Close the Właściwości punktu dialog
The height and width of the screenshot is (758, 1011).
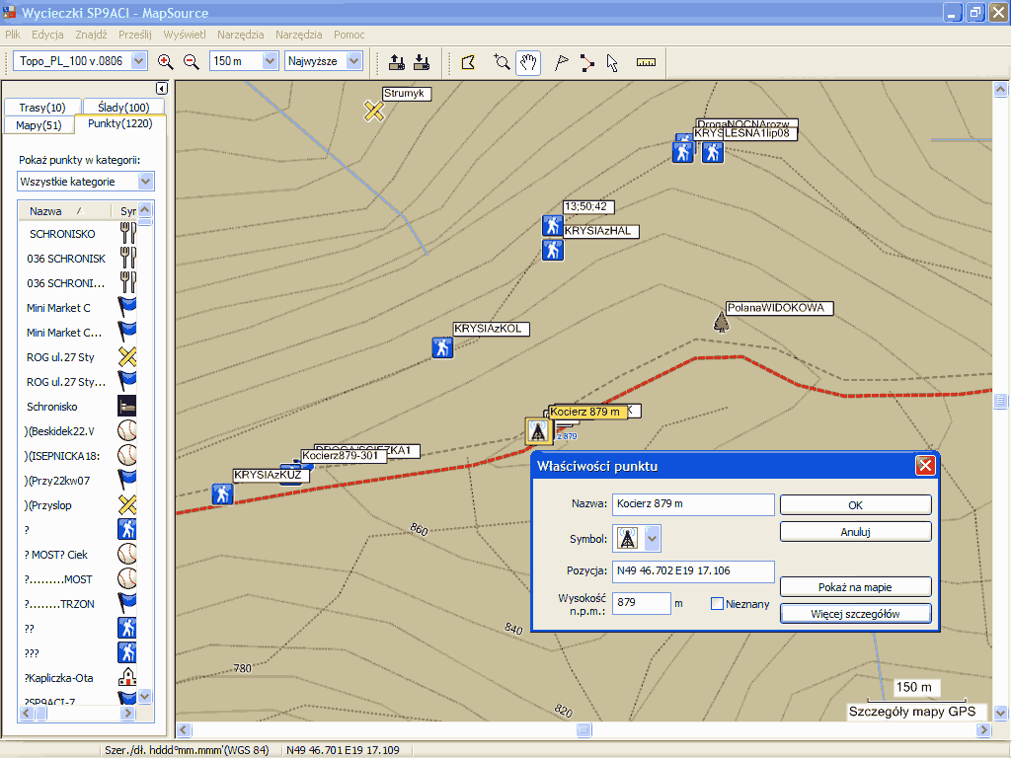(925, 466)
